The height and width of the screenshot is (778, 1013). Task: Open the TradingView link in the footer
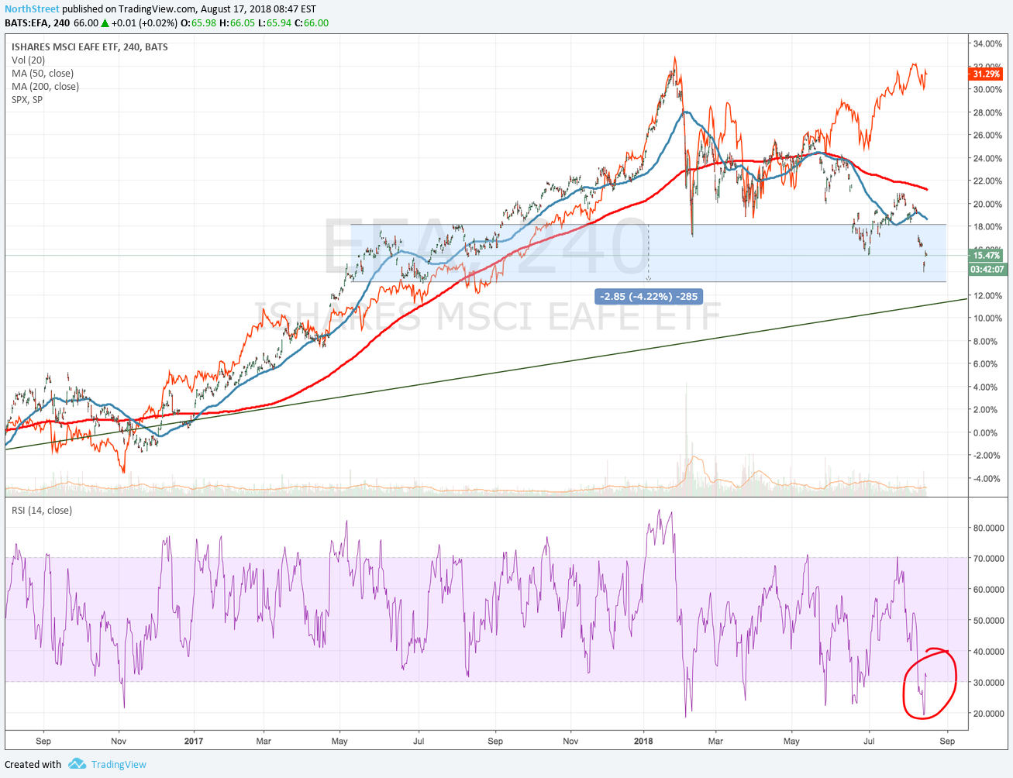[x=119, y=764]
